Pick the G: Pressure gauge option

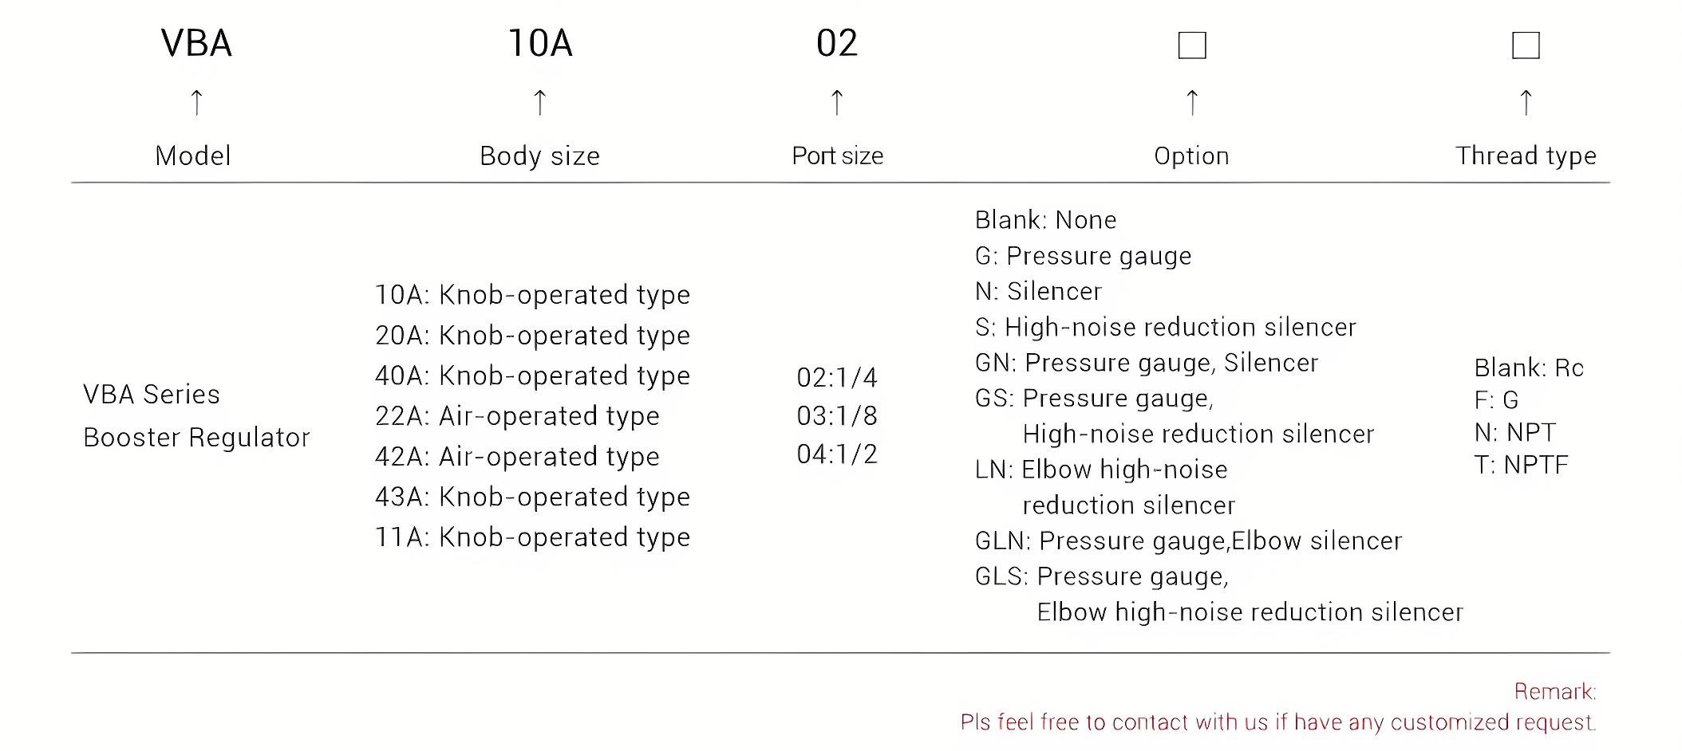pyautogui.click(x=1083, y=256)
